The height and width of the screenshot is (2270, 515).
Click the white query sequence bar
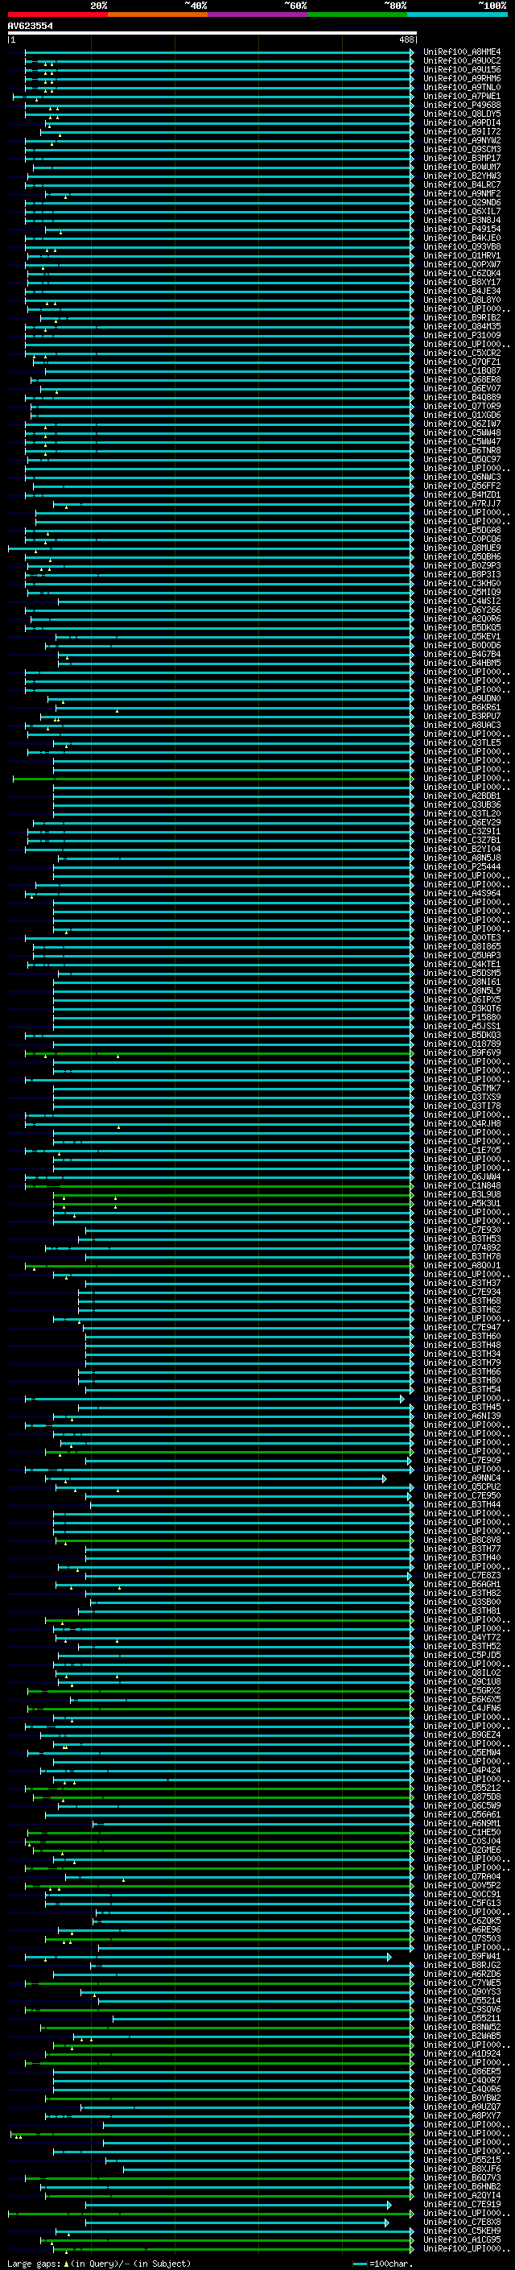coord(212,32)
